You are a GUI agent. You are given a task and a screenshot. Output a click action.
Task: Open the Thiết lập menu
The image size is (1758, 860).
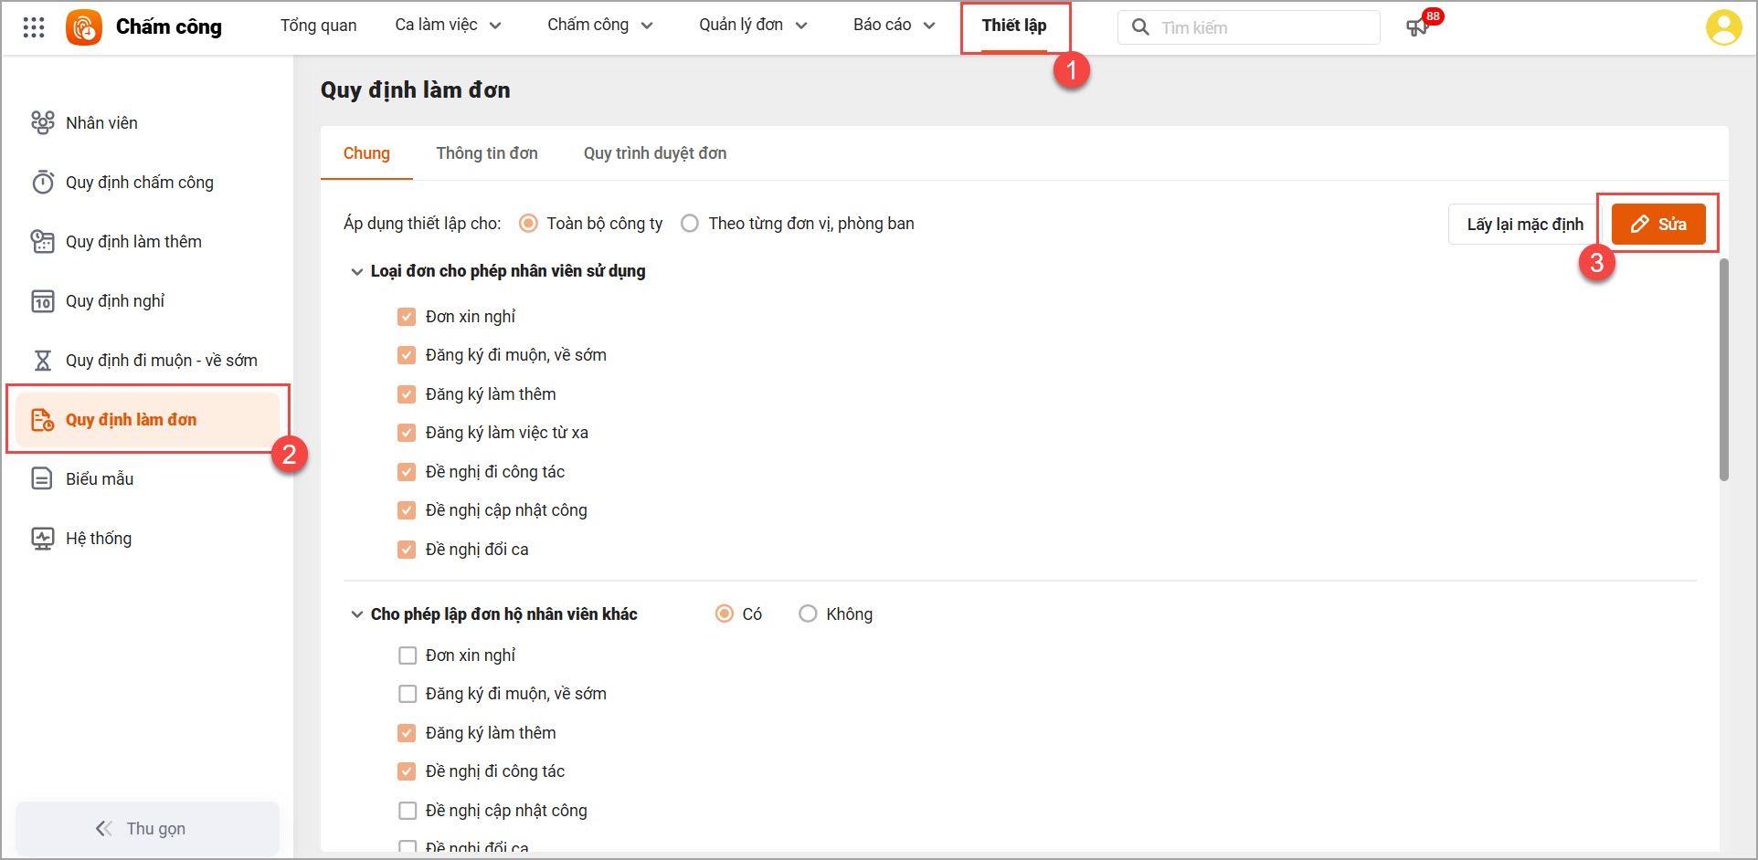(1014, 25)
